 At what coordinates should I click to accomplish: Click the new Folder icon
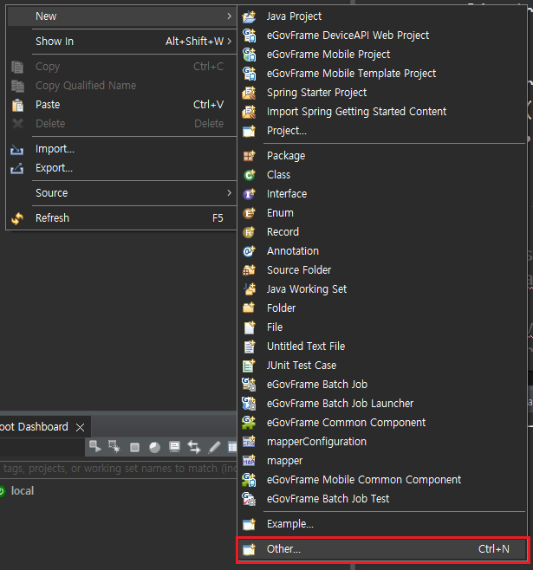(x=249, y=308)
